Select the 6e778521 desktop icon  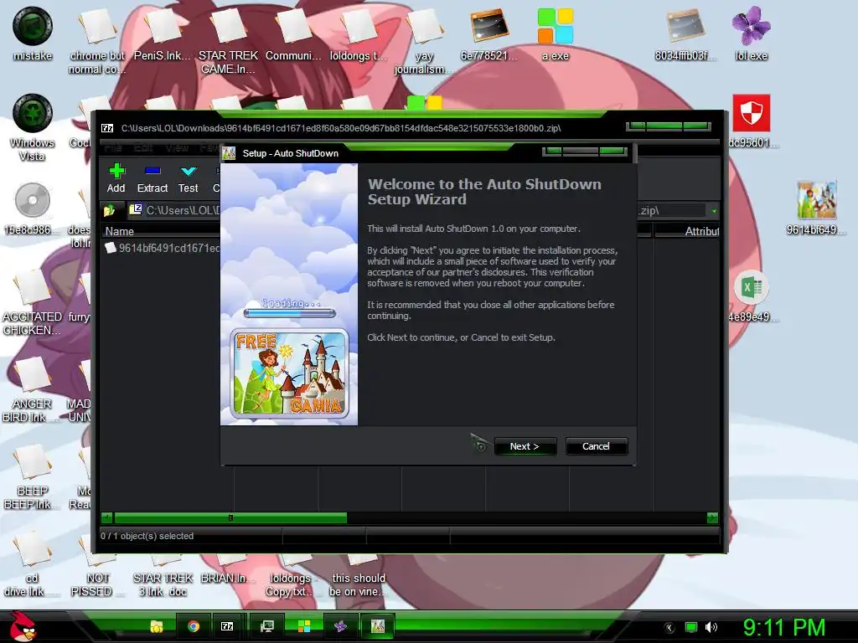point(489,33)
